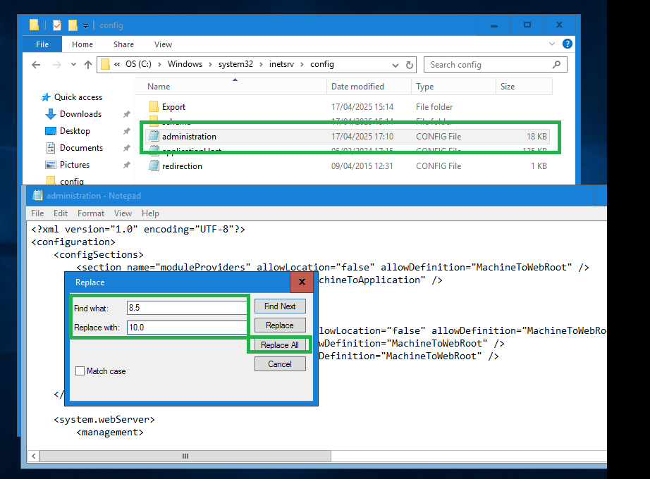
Task: Sort files by the Size column header
Action: tap(524, 87)
